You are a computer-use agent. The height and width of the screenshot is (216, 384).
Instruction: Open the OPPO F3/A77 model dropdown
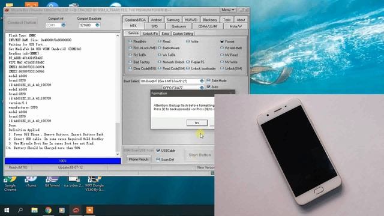202,88
